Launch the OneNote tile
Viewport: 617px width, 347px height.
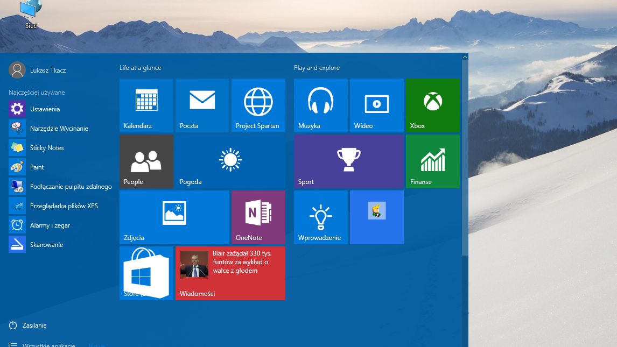pyautogui.click(x=258, y=217)
